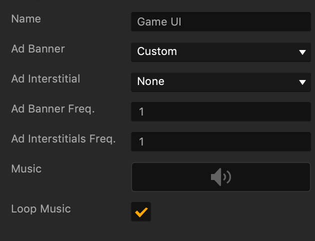Focus the Name input field
This screenshot has width=315, height=241.
tap(220, 22)
